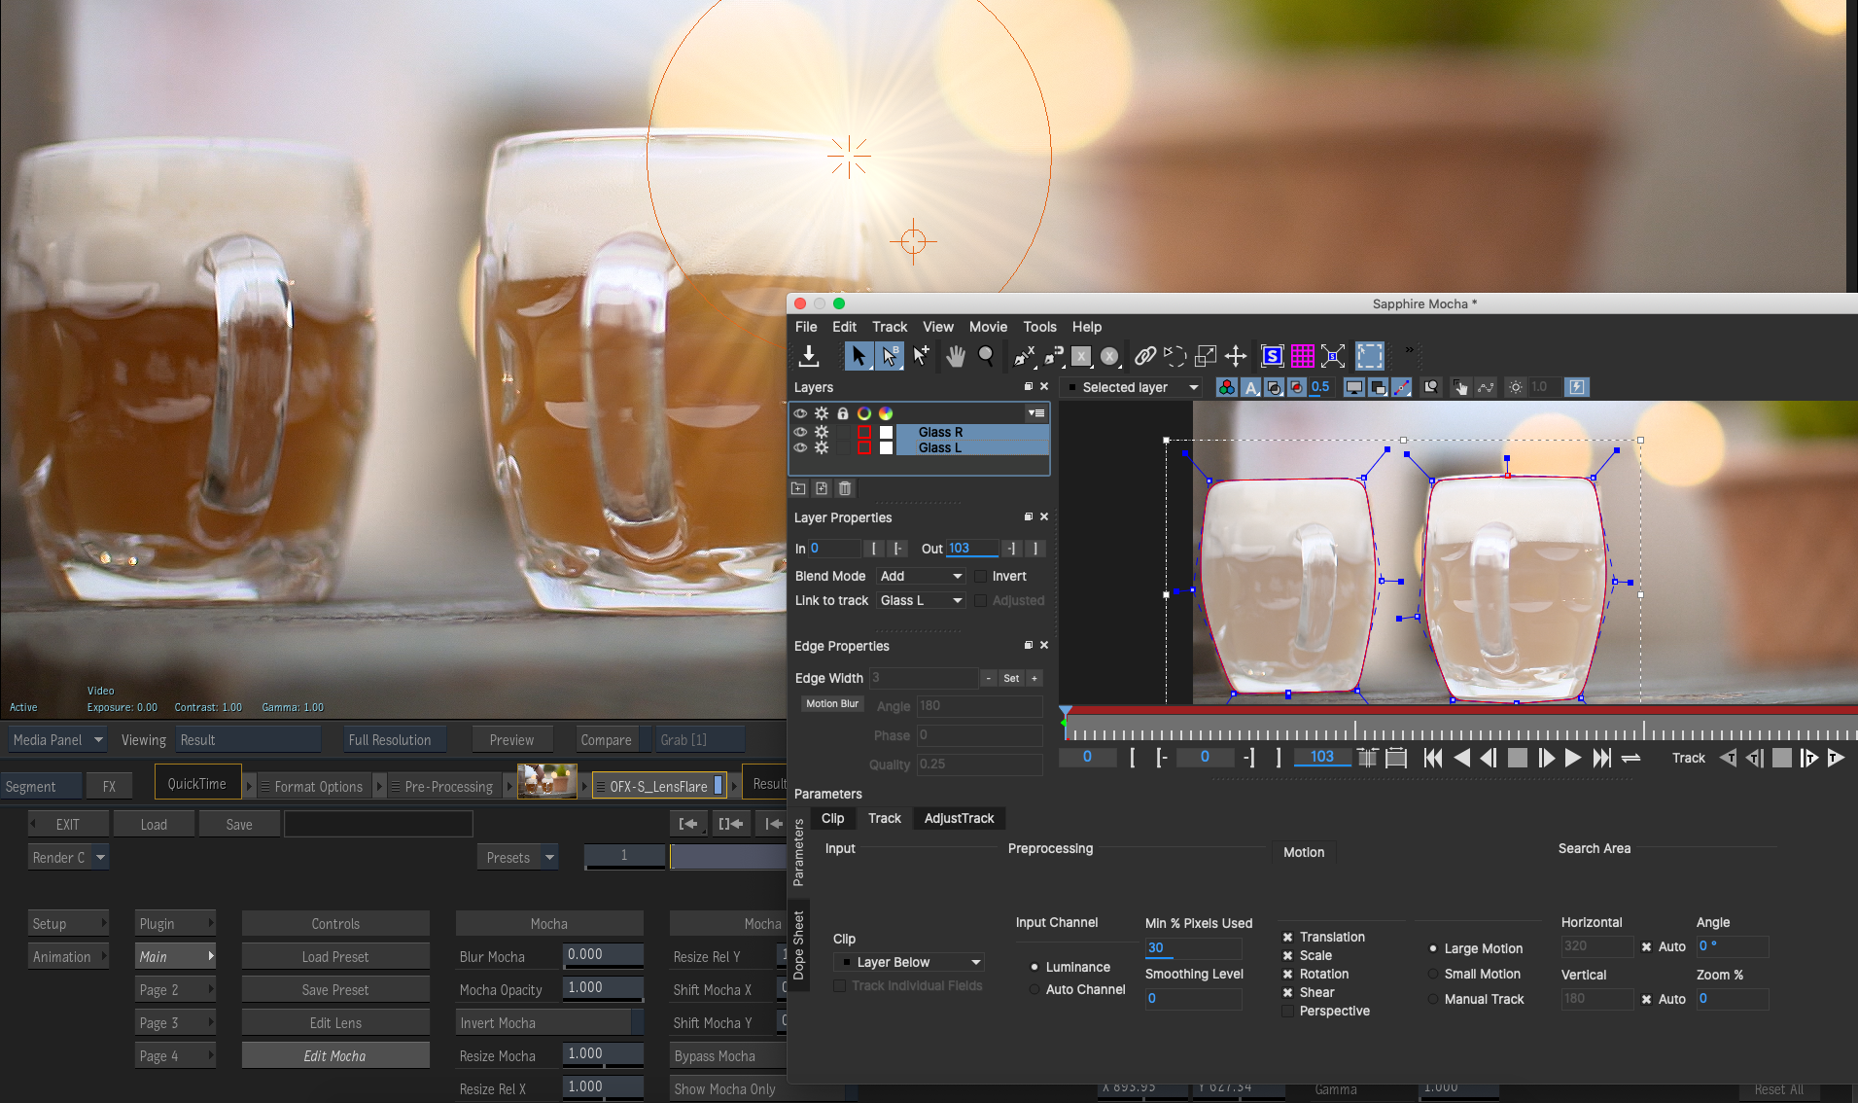Enable the Invert checkbox
Viewport: 1858px width, 1103px height.
point(981,576)
